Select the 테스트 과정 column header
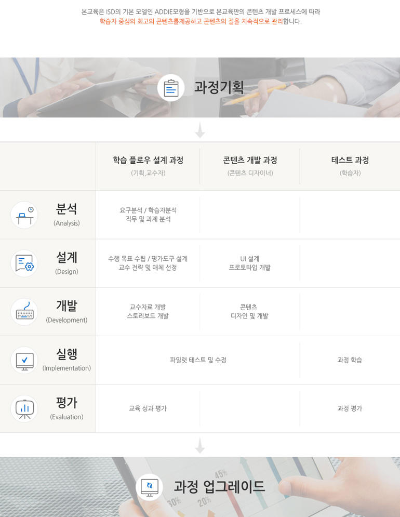The width and height of the screenshot is (400, 517). click(x=350, y=160)
